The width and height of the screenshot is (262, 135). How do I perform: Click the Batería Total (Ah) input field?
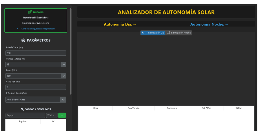36,53
